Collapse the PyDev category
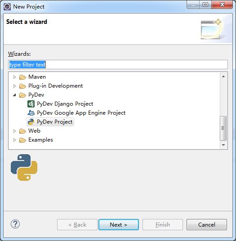The image size is (236, 241). pos(14,95)
